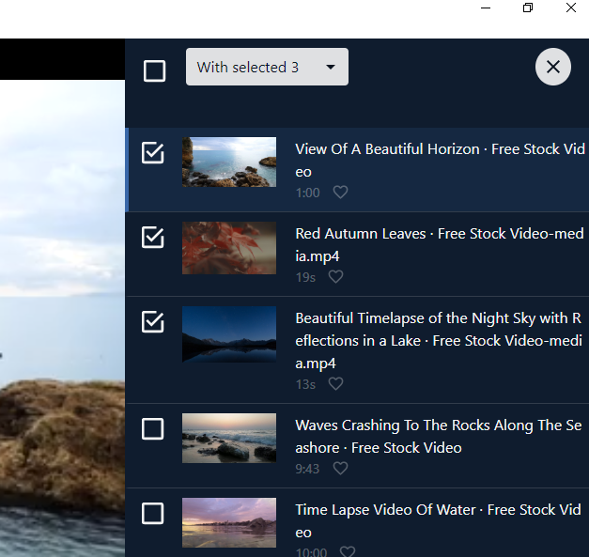Open the With selected 3 dropdown
Viewport: 589px width, 557px height.
coord(267,67)
